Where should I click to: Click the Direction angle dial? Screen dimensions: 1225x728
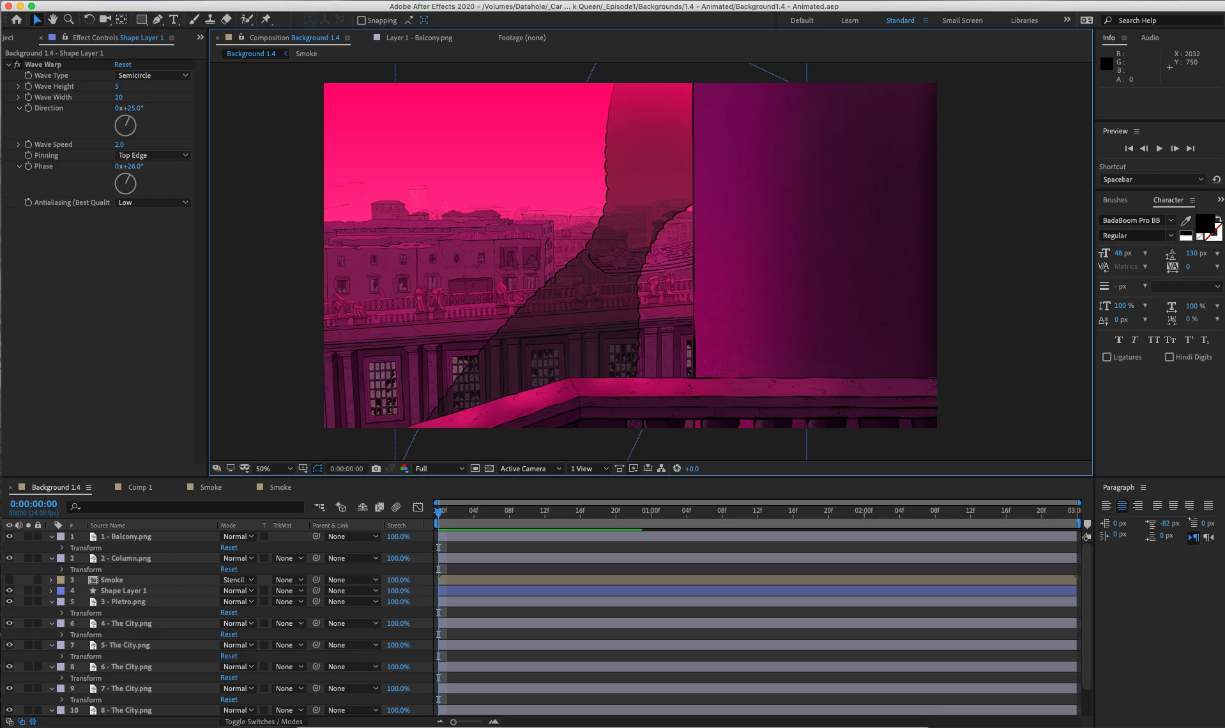point(125,125)
